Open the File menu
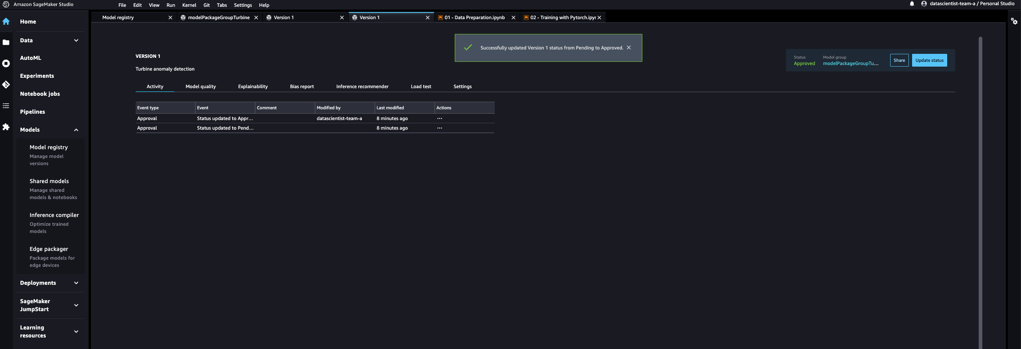1021x349 pixels. pyautogui.click(x=122, y=5)
